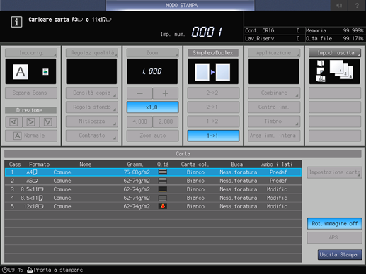This screenshot has height=274, width=366.
Task: Select 2->2 duplex mode
Action: [x=213, y=93]
